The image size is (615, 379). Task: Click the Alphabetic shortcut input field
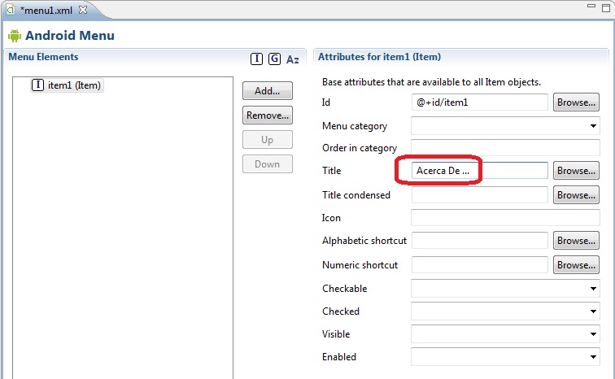click(480, 240)
